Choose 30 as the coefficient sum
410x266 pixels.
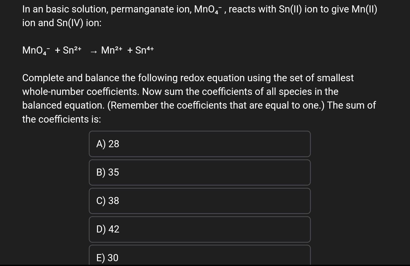click(x=200, y=257)
